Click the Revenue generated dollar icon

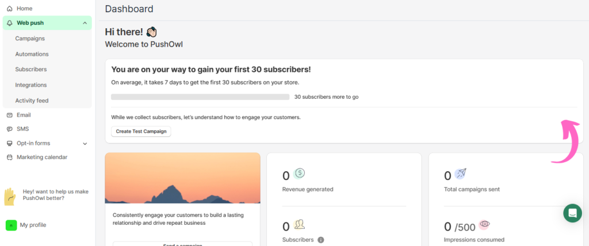coord(299,173)
